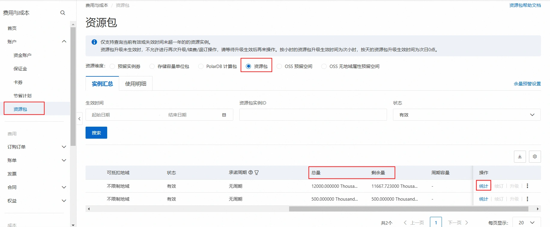Expand the 账单 sidebar menu
Viewport: 550px width, 227px height.
click(64, 160)
